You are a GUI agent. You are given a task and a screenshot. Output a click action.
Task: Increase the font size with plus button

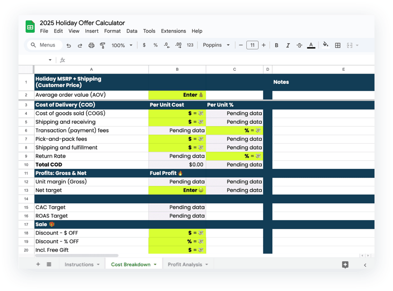(264, 45)
